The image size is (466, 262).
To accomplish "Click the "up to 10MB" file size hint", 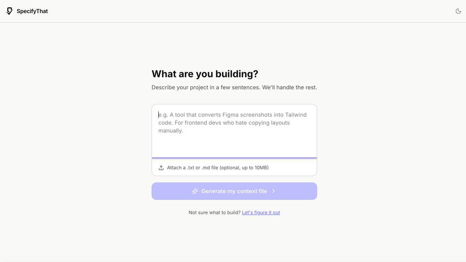I will click(x=255, y=168).
